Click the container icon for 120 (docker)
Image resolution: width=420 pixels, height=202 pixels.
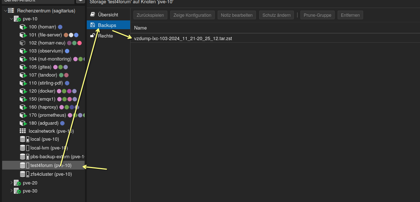click(x=24, y=91)
